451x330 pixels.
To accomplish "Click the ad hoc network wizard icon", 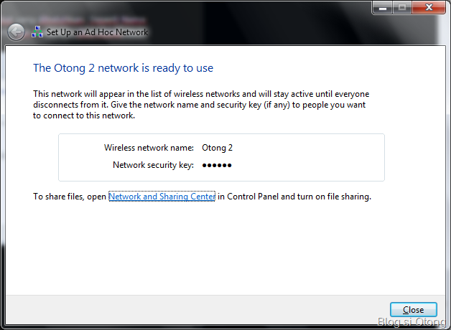I will pyautogui.click(x=38, y=32).
